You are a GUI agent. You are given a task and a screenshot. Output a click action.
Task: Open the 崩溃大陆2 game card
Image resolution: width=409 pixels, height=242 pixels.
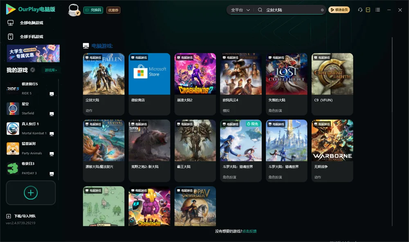(x=195, y=84)
